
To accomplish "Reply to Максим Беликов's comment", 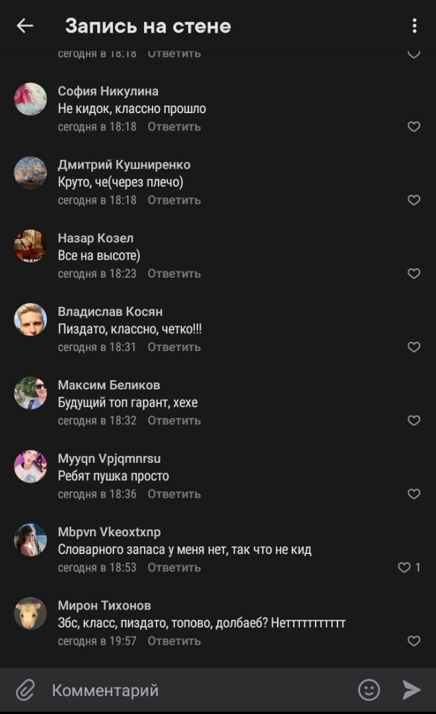I will point(174,420).
